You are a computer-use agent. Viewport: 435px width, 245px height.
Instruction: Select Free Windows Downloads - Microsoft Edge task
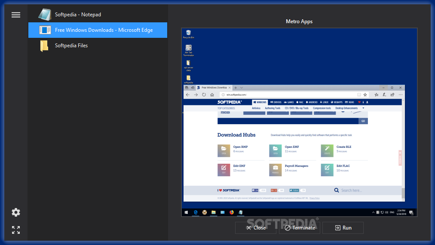click(x=98, y=30)
